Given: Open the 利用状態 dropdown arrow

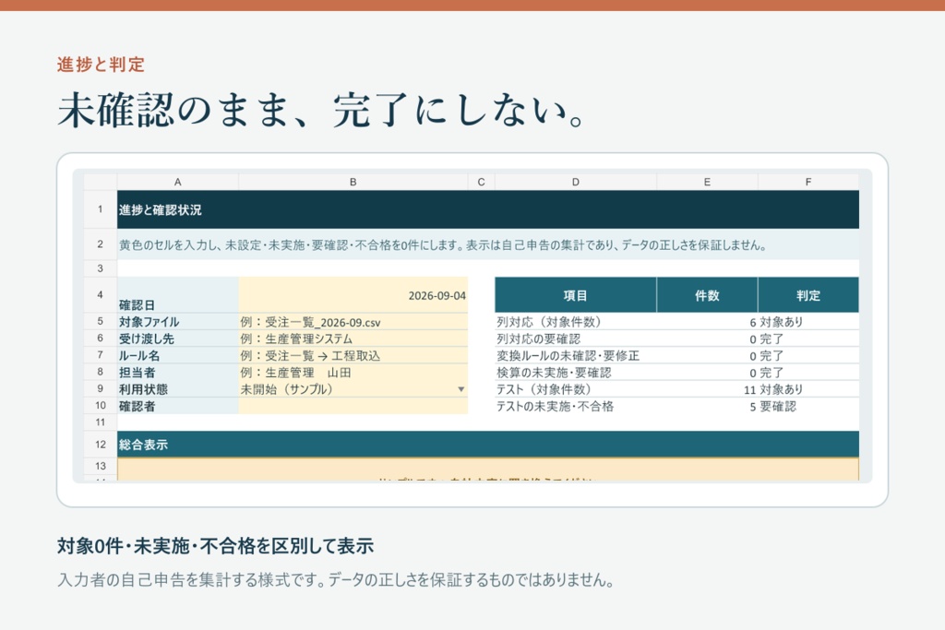Looking at the screenshot, I should tap(461, 389).
